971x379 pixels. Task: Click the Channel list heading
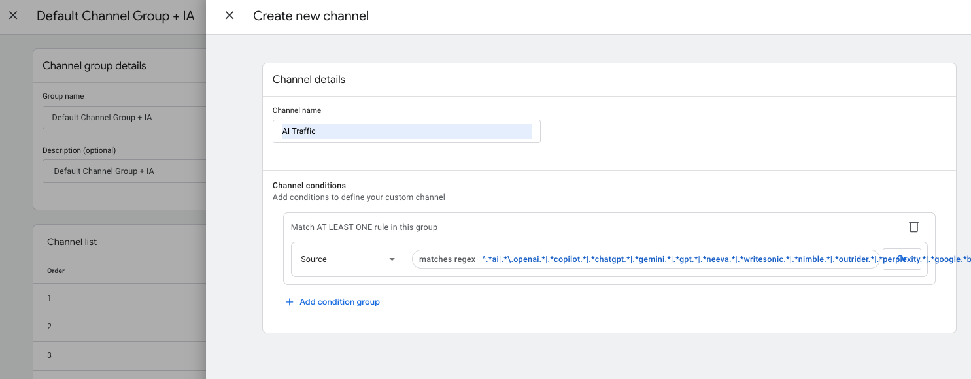72,242
